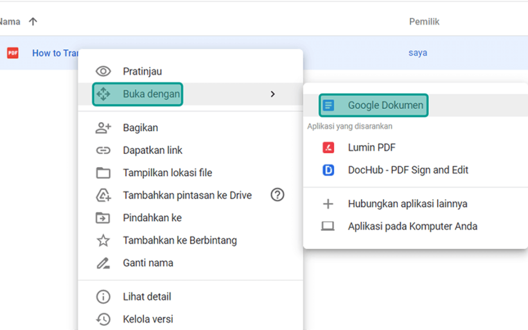The height and width of the screenshot is (330, 528).
Task: Choose Dapatkan link option
Action: (191, 150)
